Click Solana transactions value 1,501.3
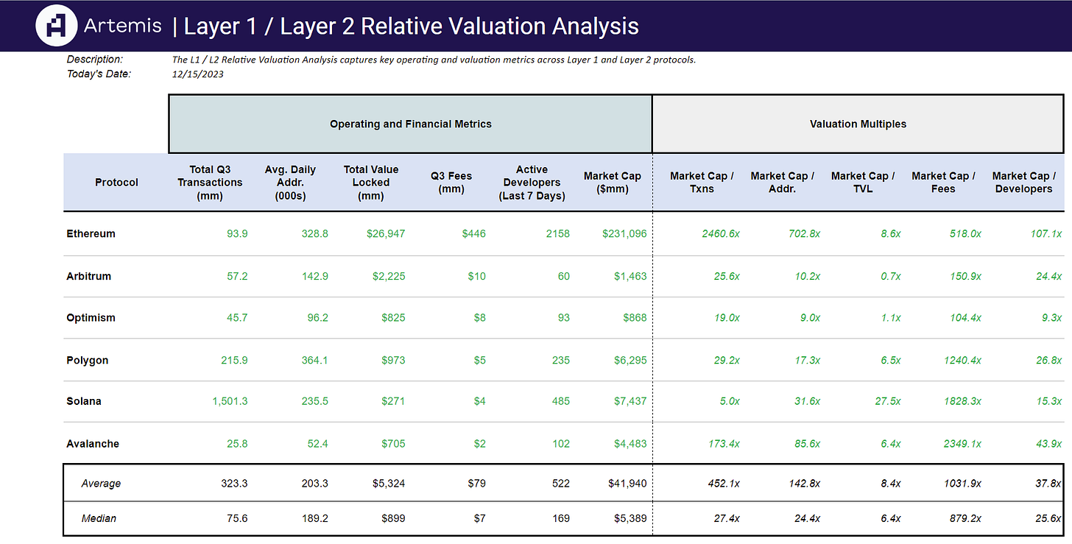Screen dimensions: 1072x544 point(229,401)
